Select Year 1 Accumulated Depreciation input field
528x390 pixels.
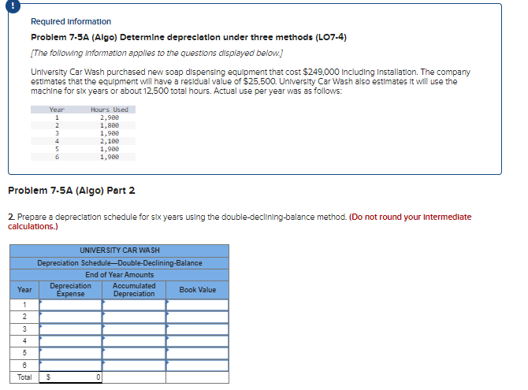click(x=134, y=305)
